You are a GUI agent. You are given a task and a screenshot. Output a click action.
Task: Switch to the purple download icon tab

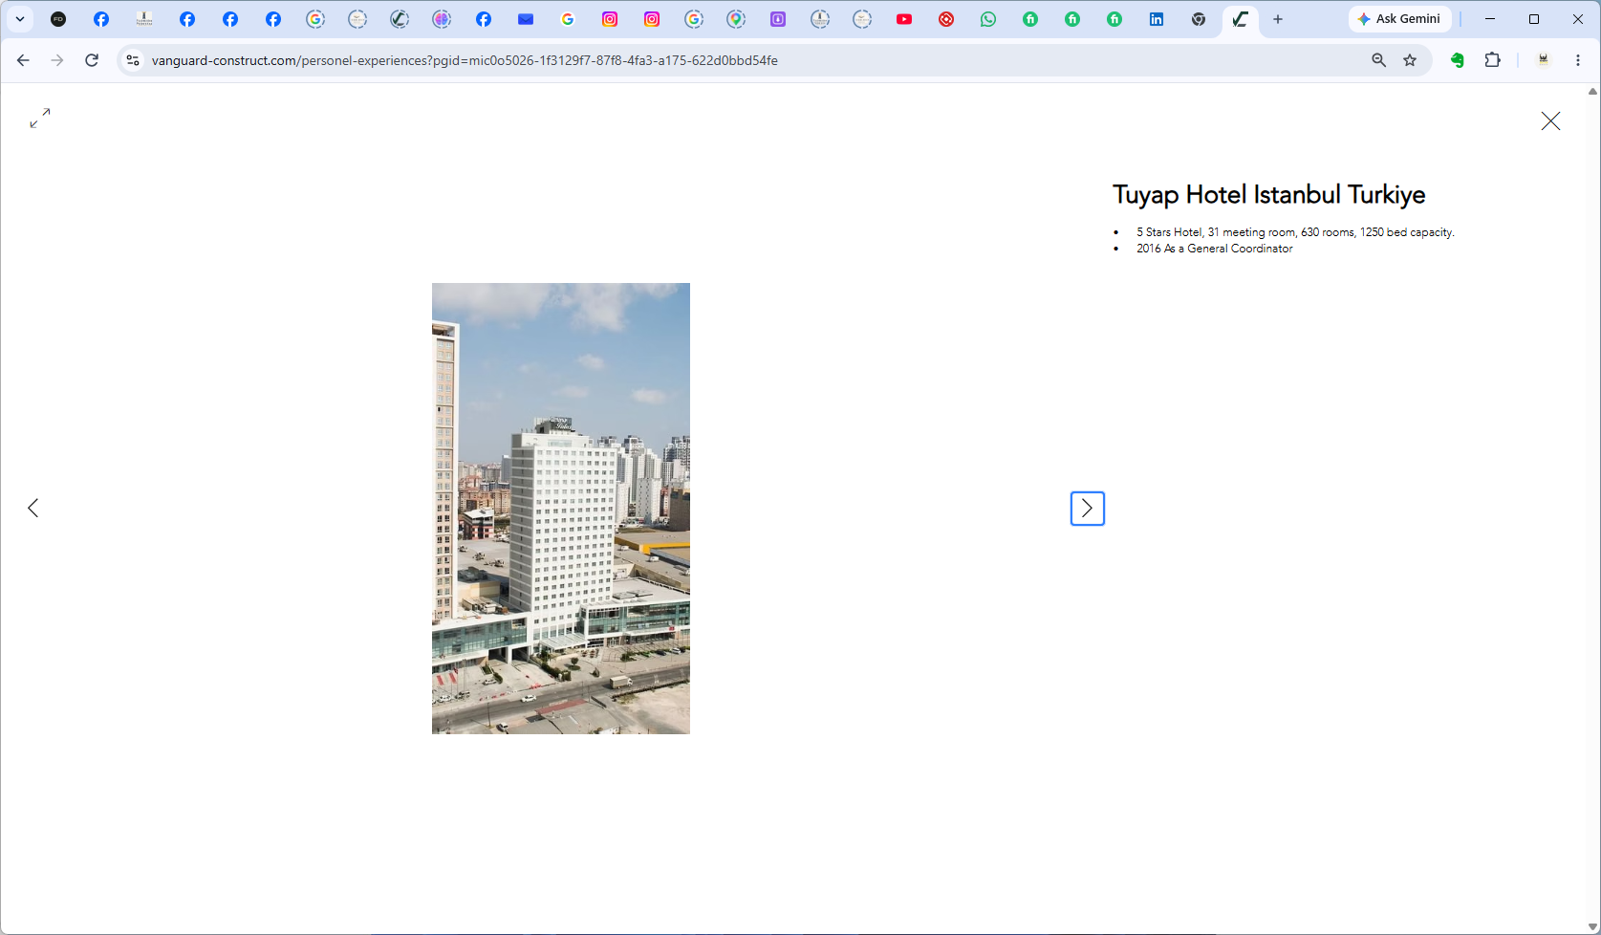coord(778,19)
